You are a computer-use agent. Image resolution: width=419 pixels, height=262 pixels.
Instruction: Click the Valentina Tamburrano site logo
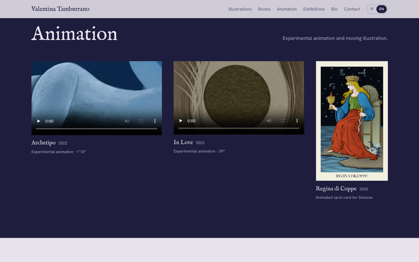[x=60, y=9]
